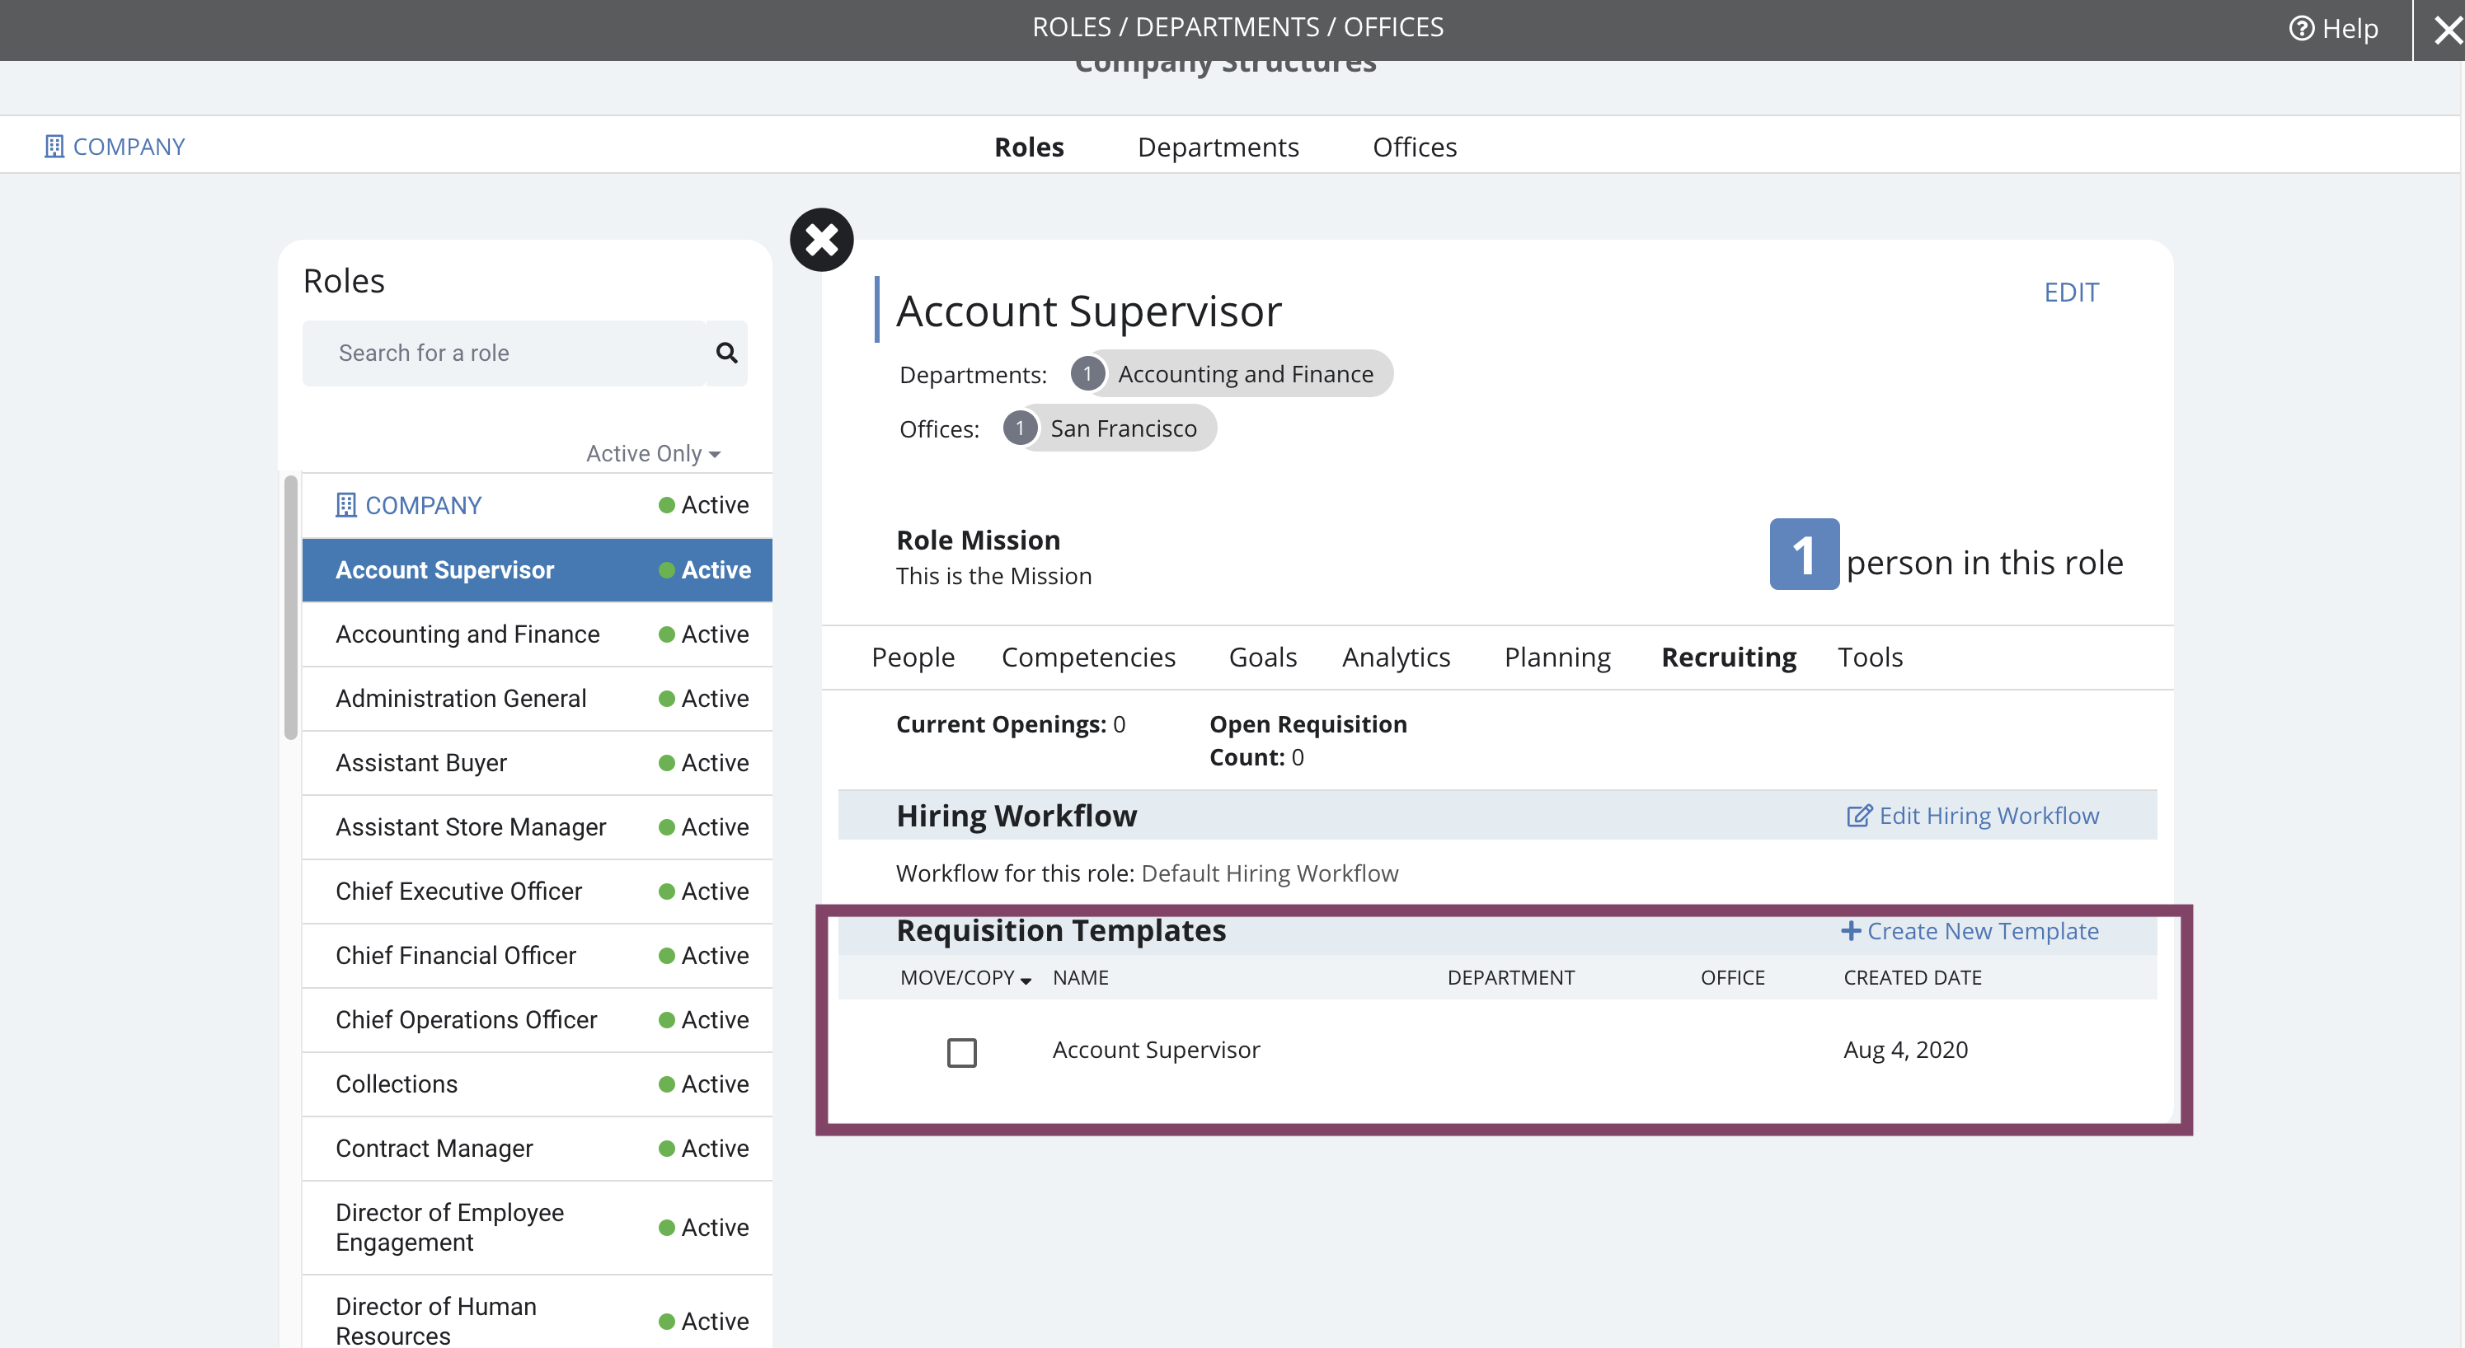The image size is (2465, 1348).
Task: Click the search magnifier icon in Roles
Action: [726, 353]
